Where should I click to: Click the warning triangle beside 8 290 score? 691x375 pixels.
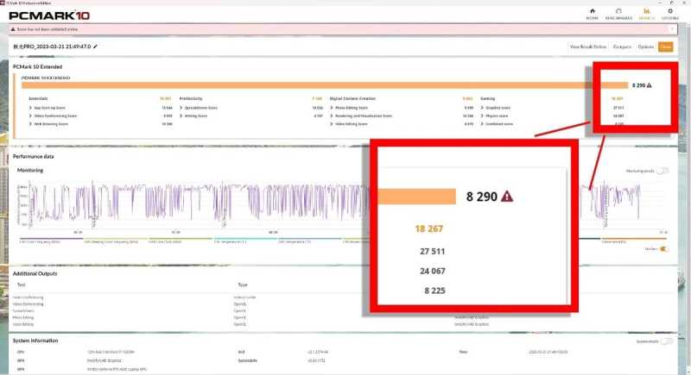(649, 85)
